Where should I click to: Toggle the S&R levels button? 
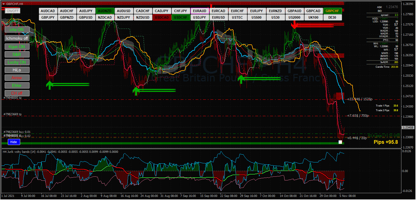click(x=17, y=54)
